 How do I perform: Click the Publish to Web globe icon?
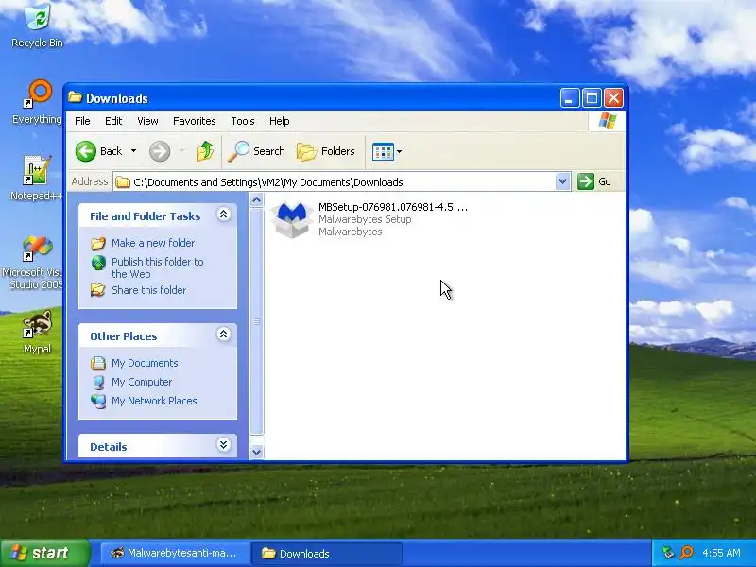pyautogui.click(x=98, y=263)
